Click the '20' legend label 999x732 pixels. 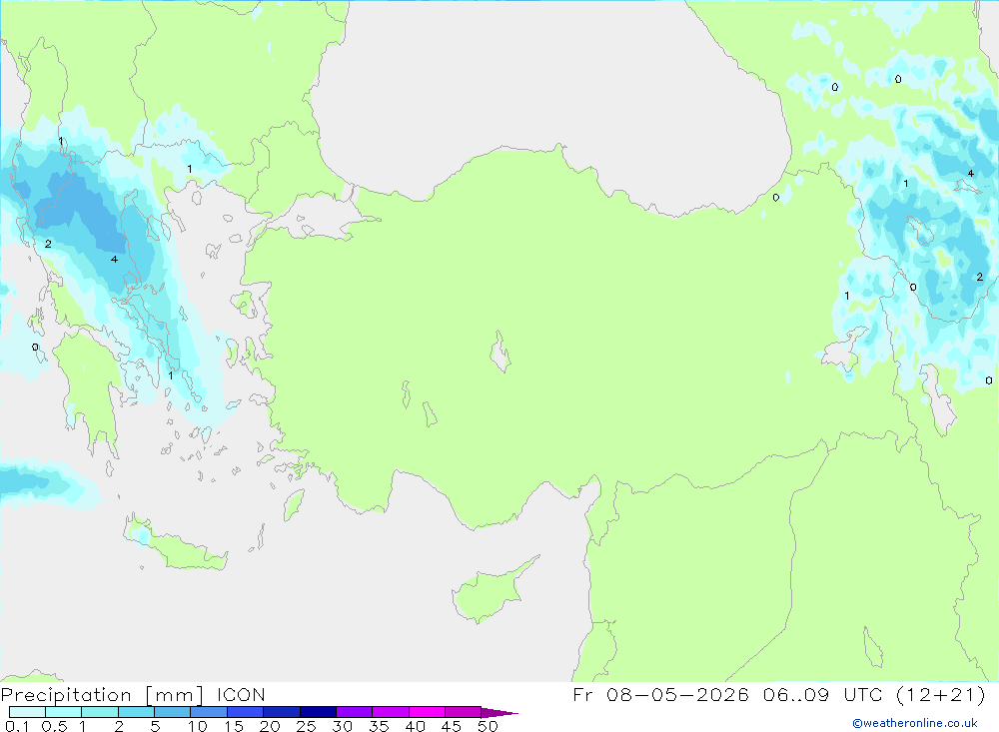coord(270,726)
